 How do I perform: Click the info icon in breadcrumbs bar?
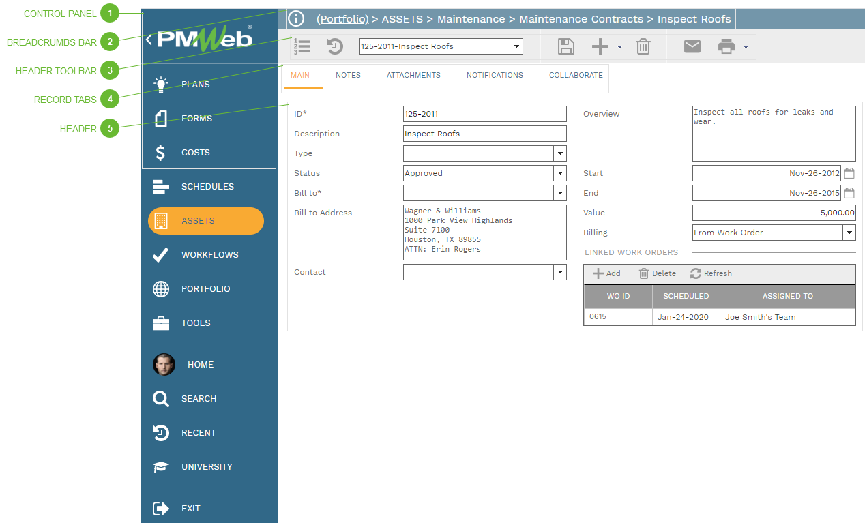pyautogui.click(x=295, y=19)
